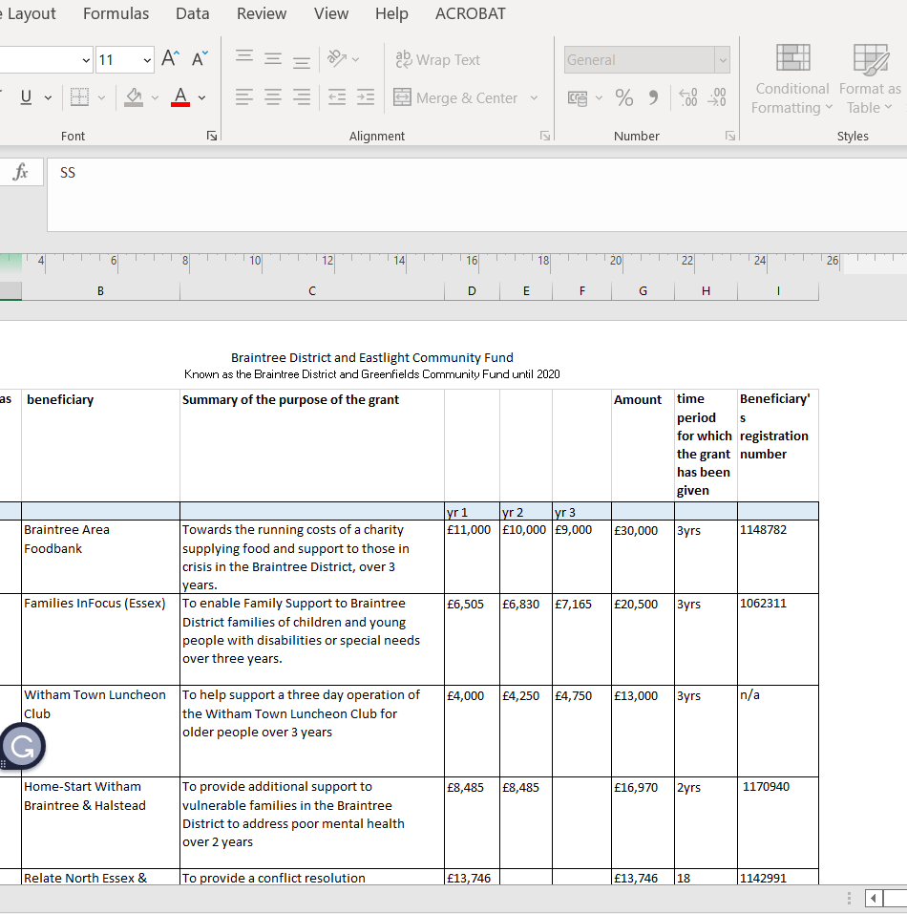Viewport: 907px width, 914px height.
Task: Apply the fill color bucket swatch
Action: pyautogui.click(x=134, y=97)
